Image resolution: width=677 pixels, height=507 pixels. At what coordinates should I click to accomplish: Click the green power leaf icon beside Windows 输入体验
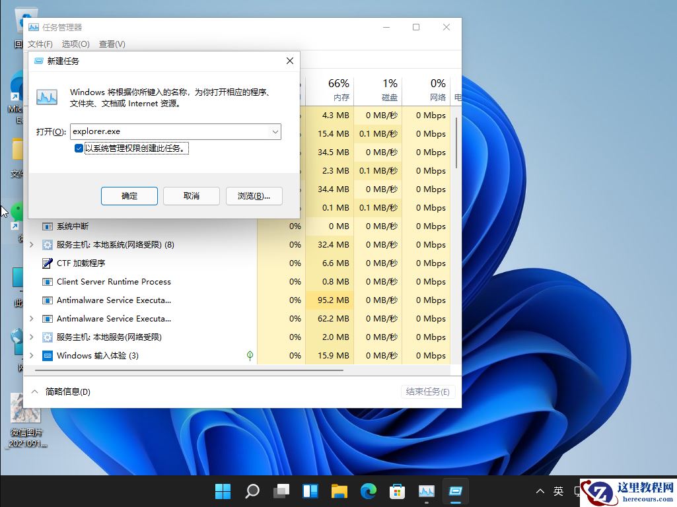250,355
